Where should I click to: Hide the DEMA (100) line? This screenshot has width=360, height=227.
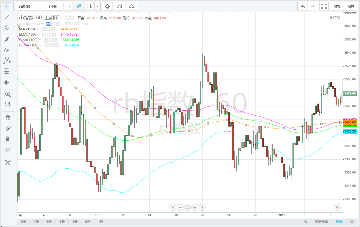47,45
